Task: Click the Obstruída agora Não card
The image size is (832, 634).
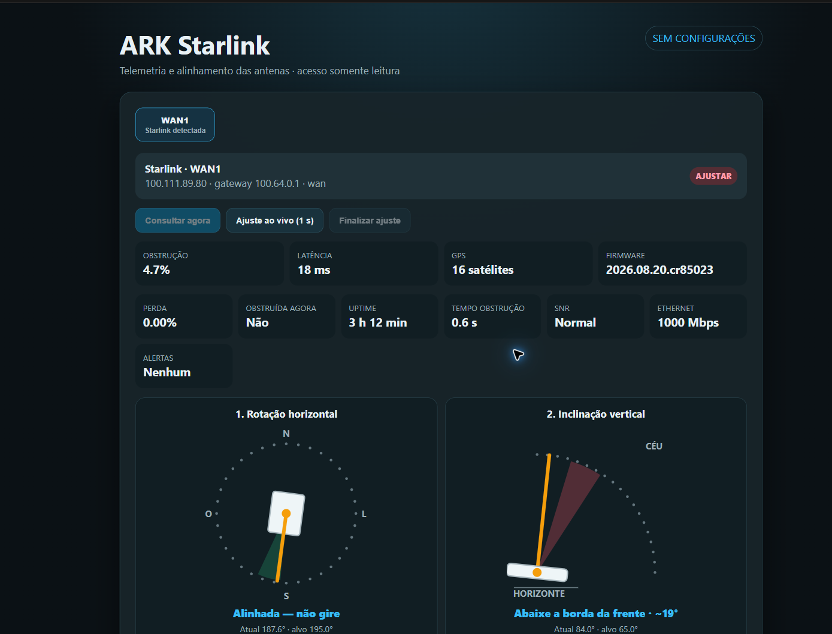Action: tap(287, 316)
